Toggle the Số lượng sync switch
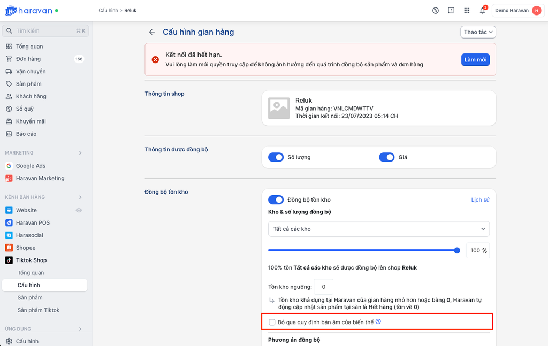Viewport: 548px width, 346px height. pyautogui.click(x=276, y=157)
